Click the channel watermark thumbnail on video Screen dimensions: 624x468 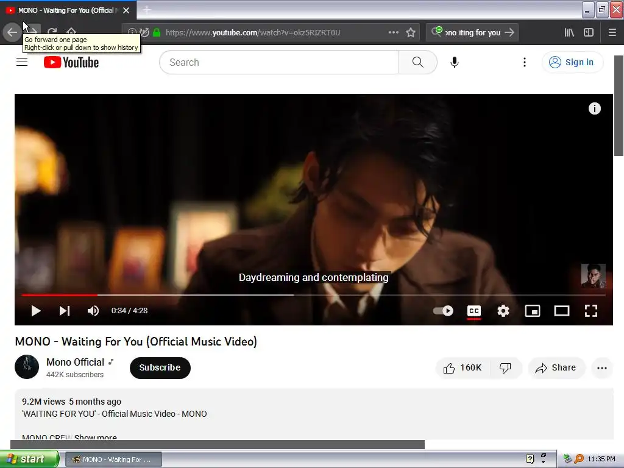click(x=594, y=276)
